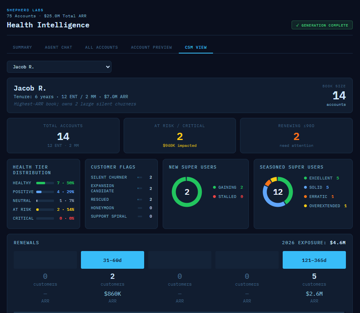Click the Silent Churner flag row
Viewport: 360px width, 313px height.
[x=122, y=177]
